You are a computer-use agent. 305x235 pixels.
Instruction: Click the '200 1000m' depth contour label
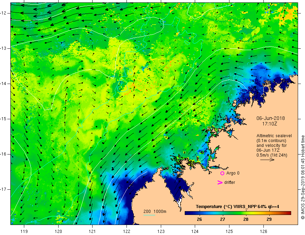tap(155, 211)
